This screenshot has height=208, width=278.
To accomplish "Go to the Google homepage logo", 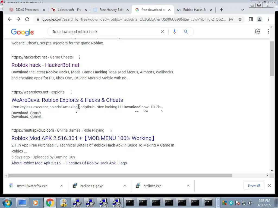I will [22, 32].
